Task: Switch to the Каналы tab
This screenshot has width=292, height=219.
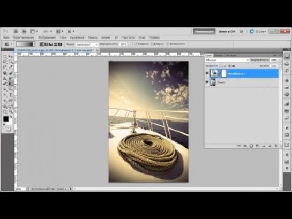Action: [219, 55]
